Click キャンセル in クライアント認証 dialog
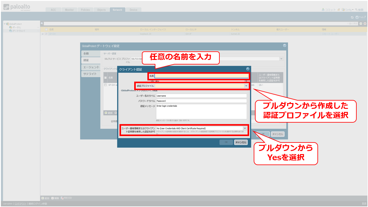This screenshot has height=207, width=368. click(x=241, y=142)
